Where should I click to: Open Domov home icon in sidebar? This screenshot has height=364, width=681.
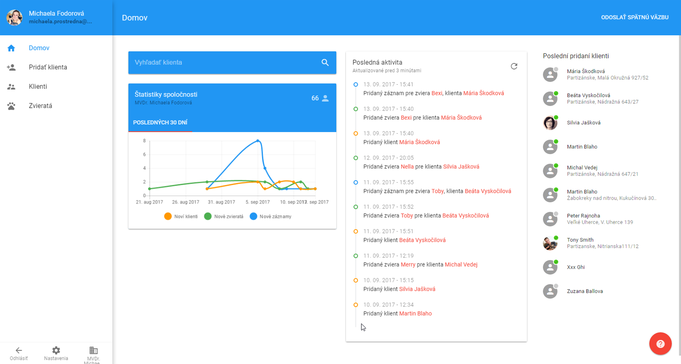(x=11, y=48)
